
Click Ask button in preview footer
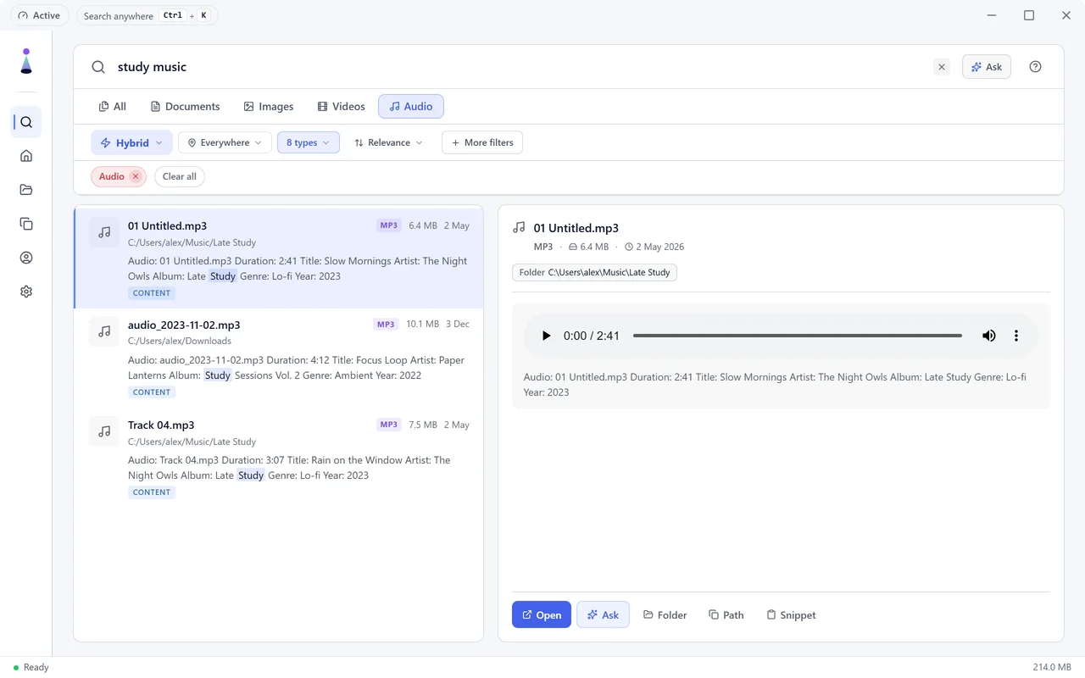[603, 614]
